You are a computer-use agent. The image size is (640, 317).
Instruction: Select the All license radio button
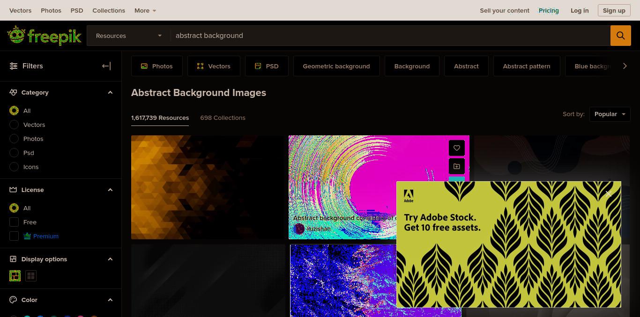[14, 208]
